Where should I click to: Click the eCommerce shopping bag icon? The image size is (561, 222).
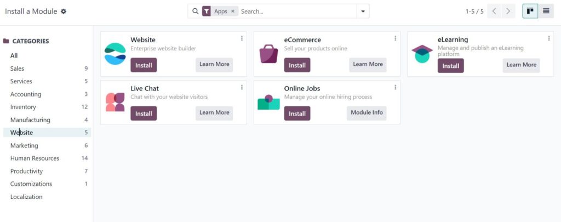click(x=268, y=53)
